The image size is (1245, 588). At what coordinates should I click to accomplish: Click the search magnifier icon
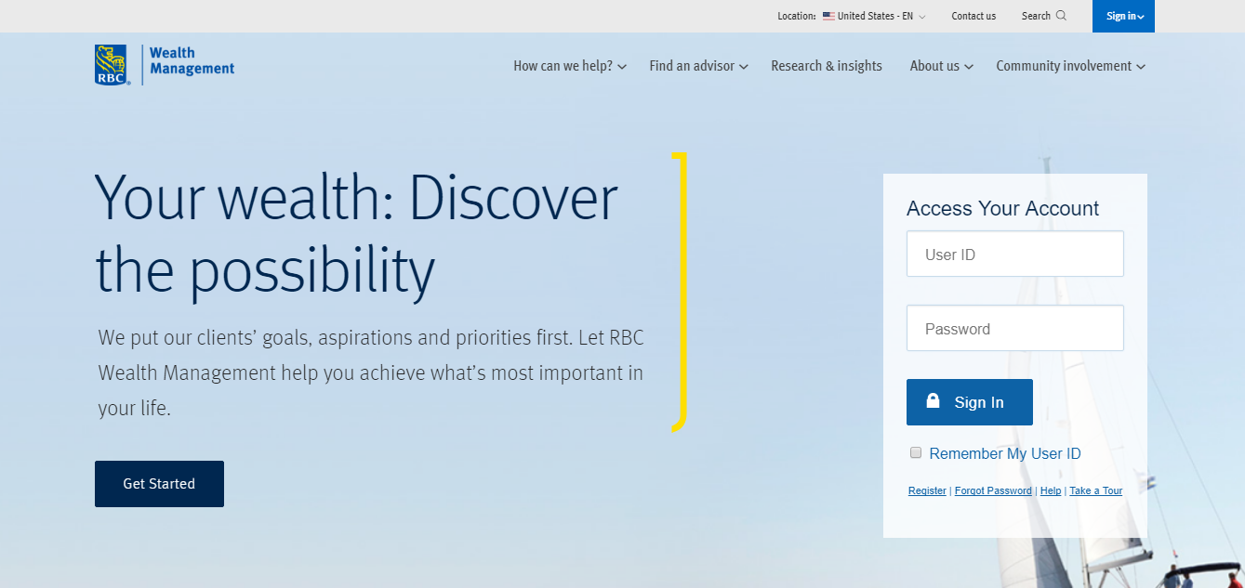(x=1061, y=16)
